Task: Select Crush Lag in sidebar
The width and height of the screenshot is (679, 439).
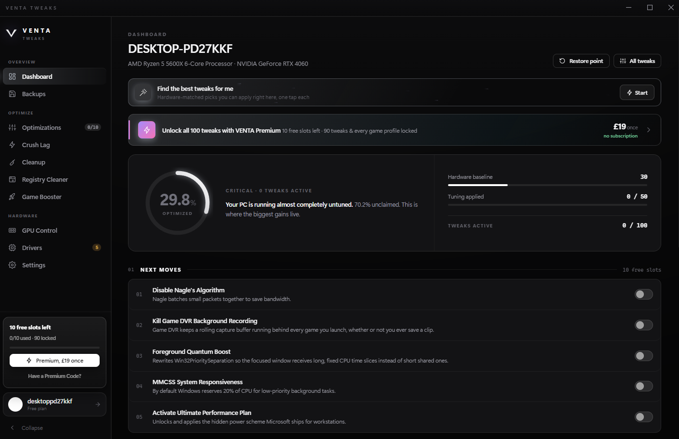Action: point(54,145)
